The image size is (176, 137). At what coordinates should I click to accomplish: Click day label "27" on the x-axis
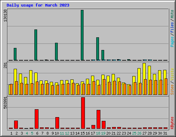point(144,133)
